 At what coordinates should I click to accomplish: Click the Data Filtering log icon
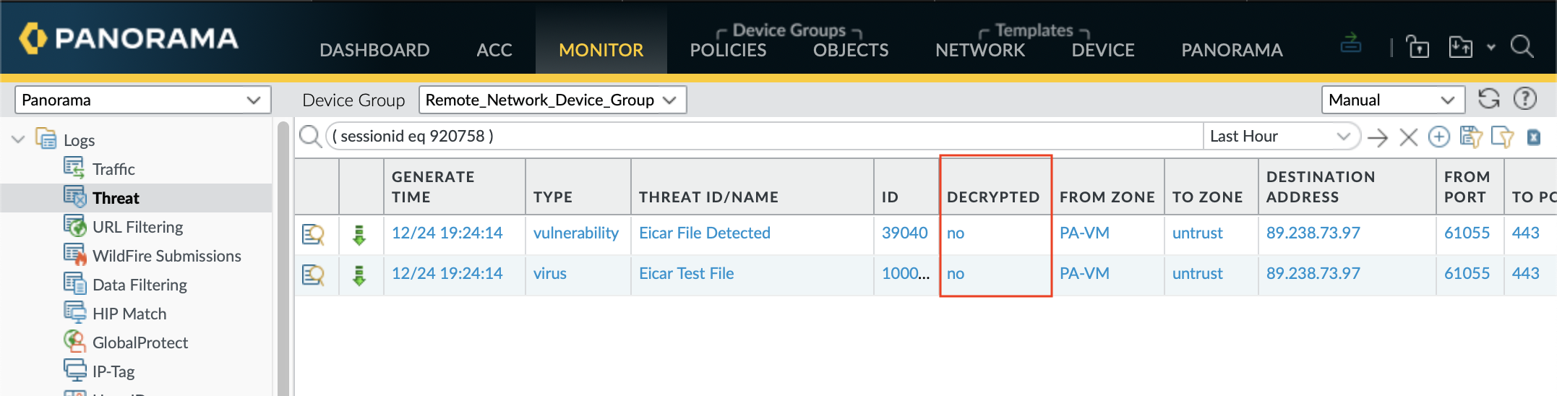75,284
